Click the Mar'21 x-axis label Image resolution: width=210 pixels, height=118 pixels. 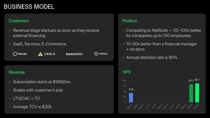pyautogui.click(x=130, y=107)
